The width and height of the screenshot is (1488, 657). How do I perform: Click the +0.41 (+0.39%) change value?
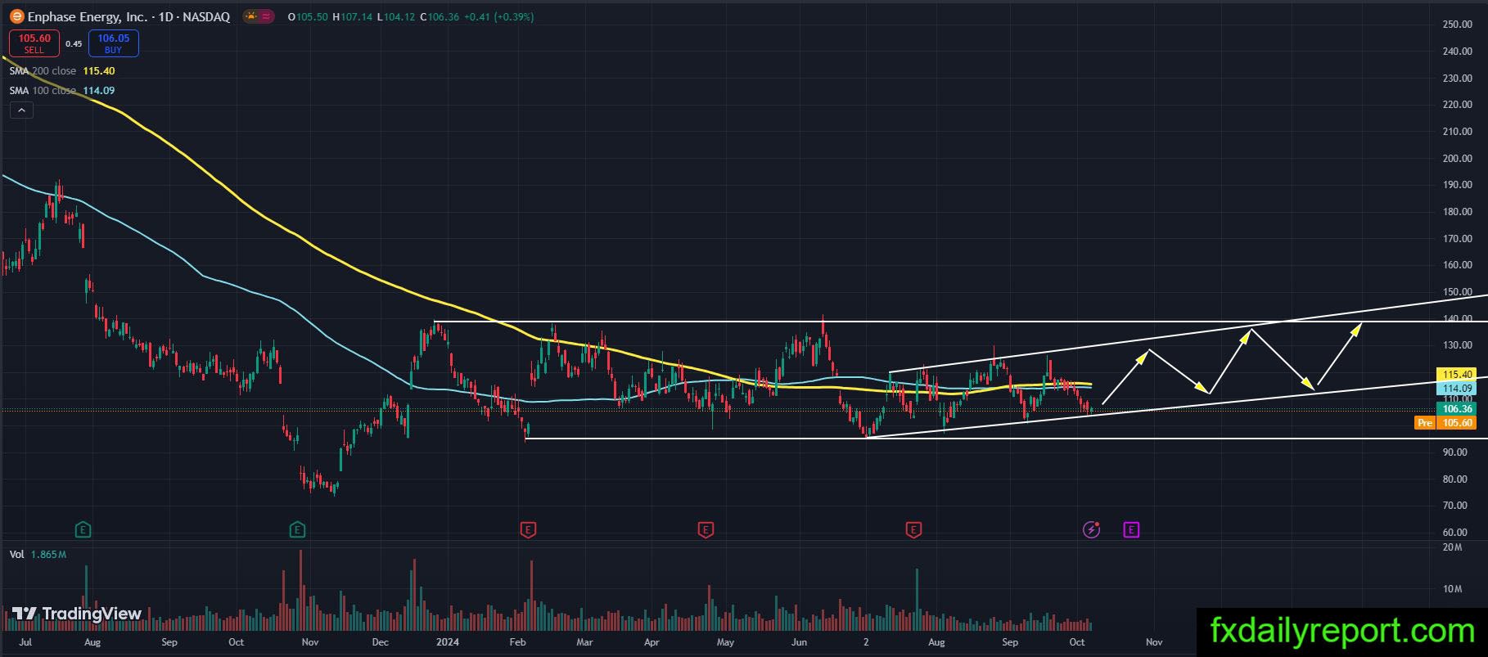click(498, 17)
